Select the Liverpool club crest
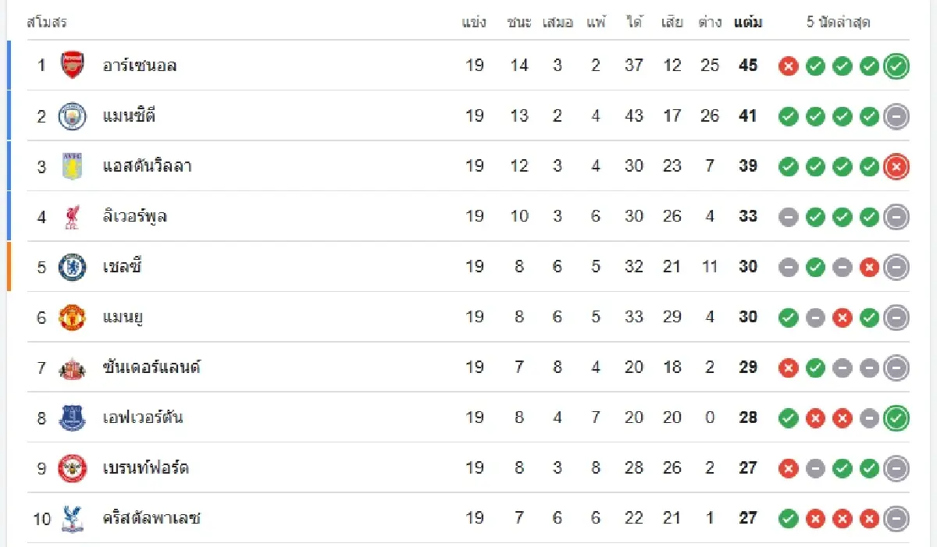Image resolution: width=937 pixels, height=547 pixels. (73, 217)
